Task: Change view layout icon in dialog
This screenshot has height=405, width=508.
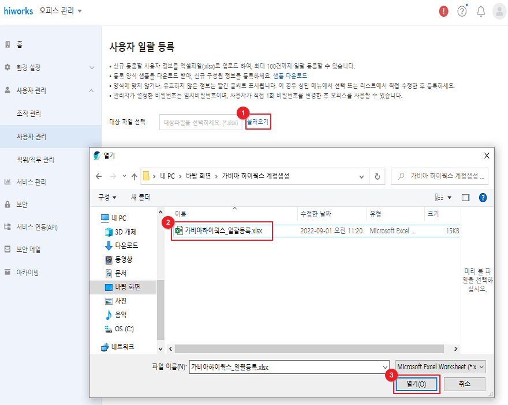Action: pyautogui.click(x=439, y=197)
